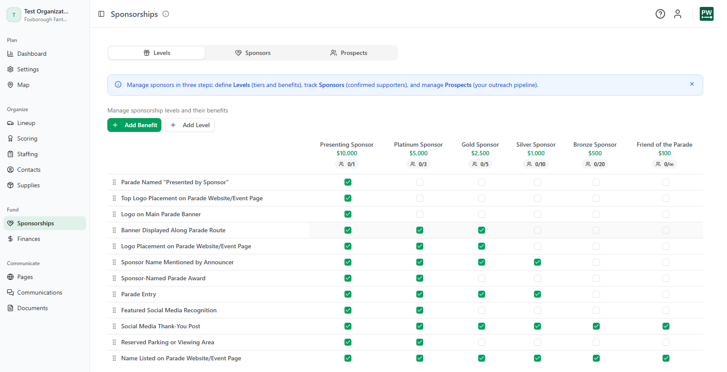This screenshot has width=727, height=372.
Task: Click the Presenting Sponsor level header
Action: (347, 144)
